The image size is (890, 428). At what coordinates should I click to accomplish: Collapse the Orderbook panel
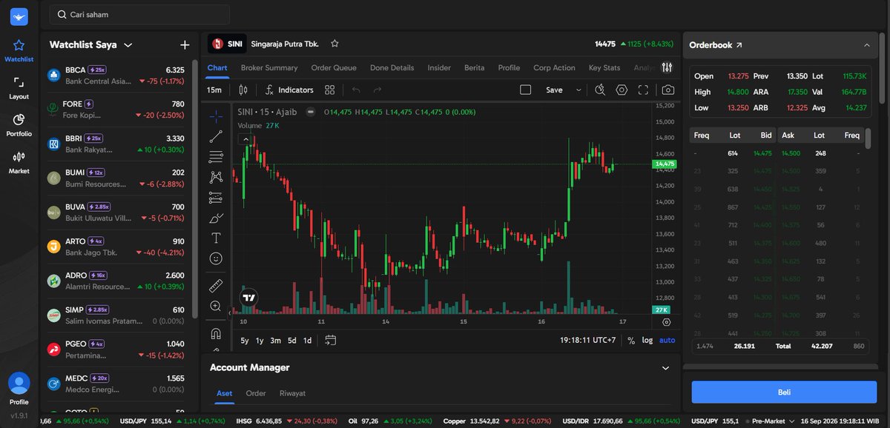click(866, 45)
